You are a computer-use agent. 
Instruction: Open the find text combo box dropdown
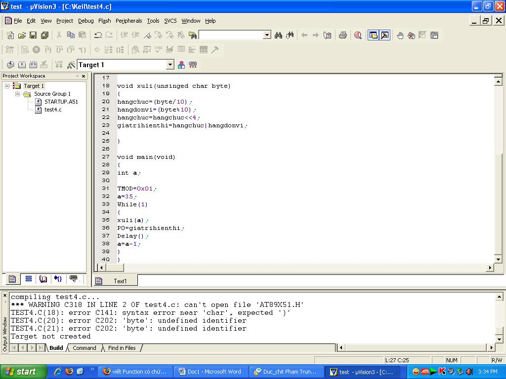pyautogui.click(x=267, y=35)
